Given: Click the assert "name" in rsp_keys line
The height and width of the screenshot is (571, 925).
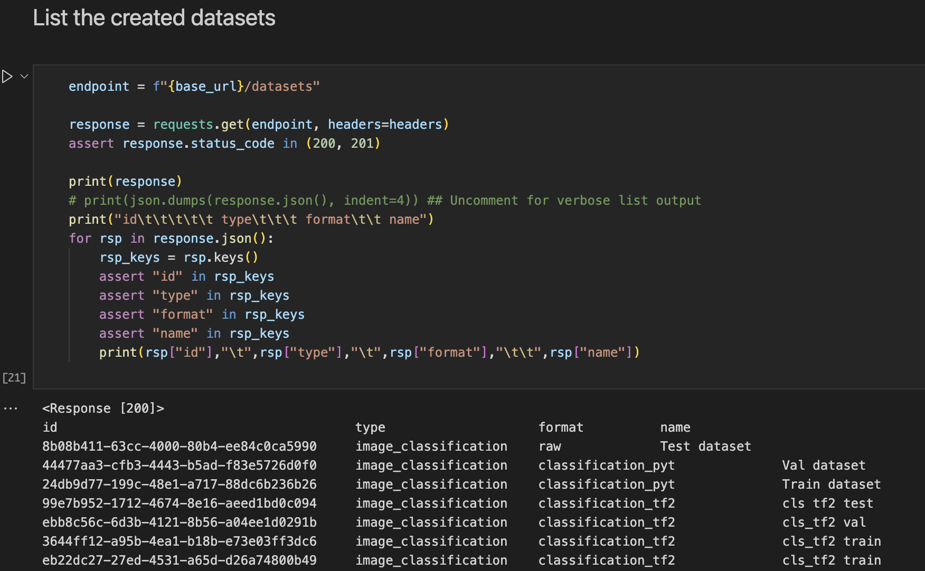Looking at the screenshot, I should pos(194,334).
